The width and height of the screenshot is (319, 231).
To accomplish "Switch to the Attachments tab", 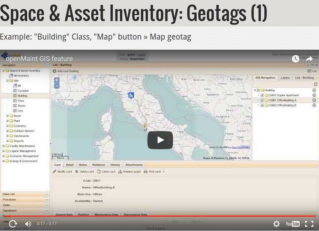I will pyautogui.click(x=134, y=165).
